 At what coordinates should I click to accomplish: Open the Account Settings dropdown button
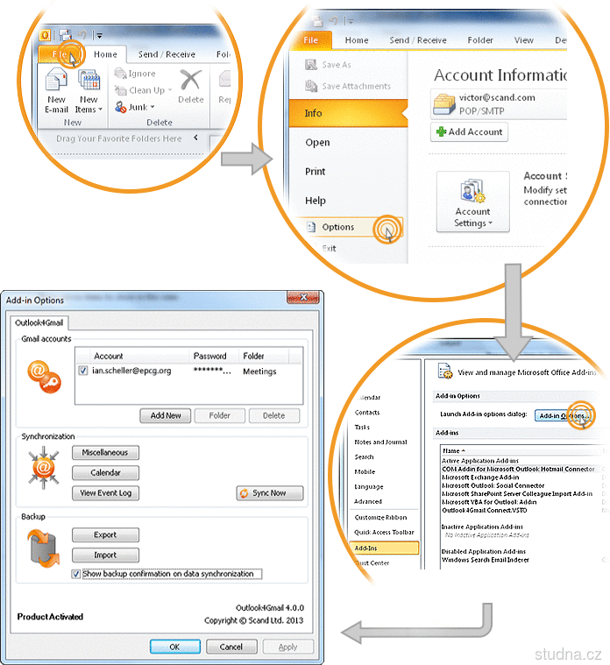(x=473, y=202)
